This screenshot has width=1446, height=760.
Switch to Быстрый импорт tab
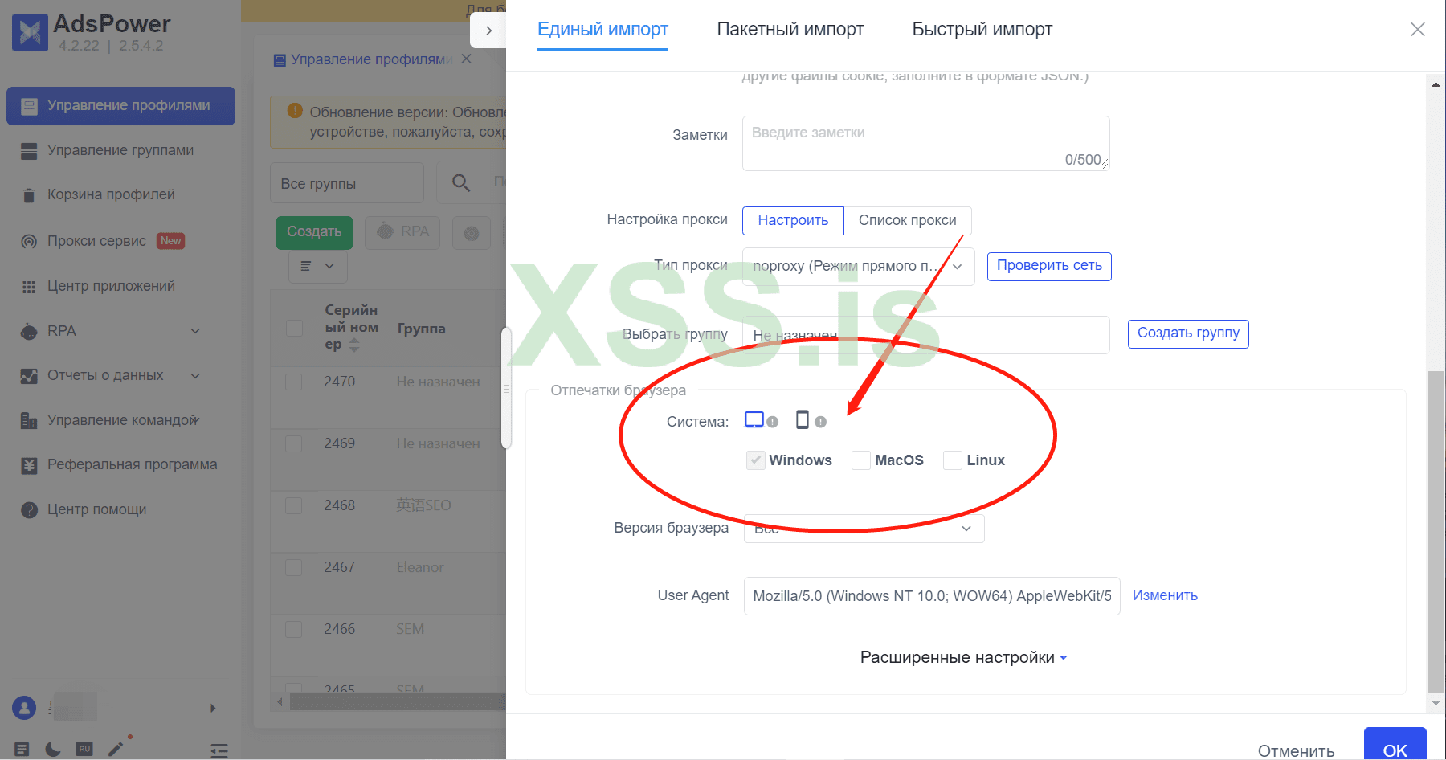[982, 30]
